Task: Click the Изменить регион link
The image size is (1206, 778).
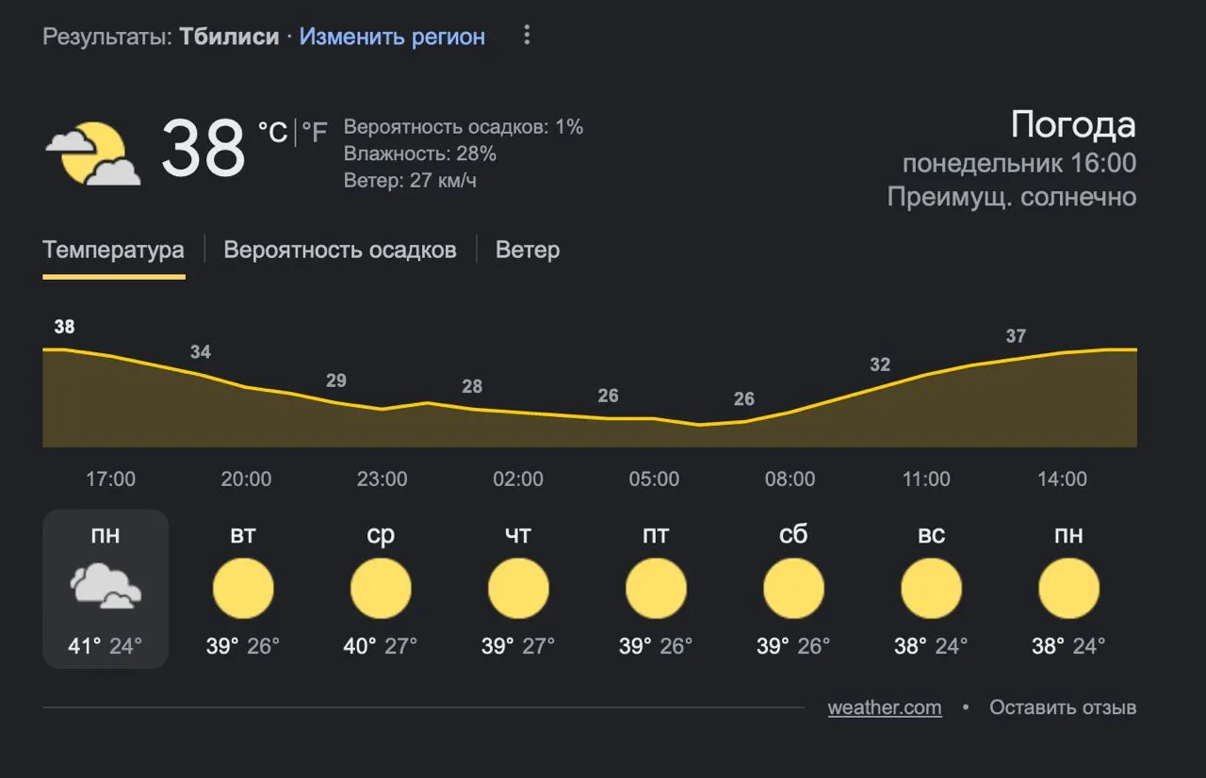Action: (x=392, y=37)
